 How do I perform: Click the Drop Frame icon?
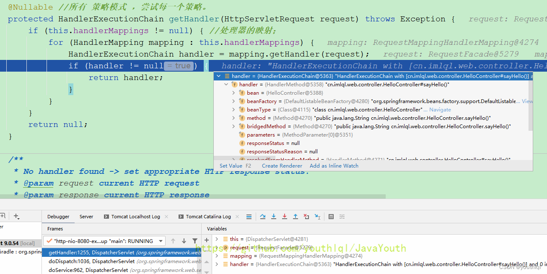pyautogui.click(x=306, y=217)
